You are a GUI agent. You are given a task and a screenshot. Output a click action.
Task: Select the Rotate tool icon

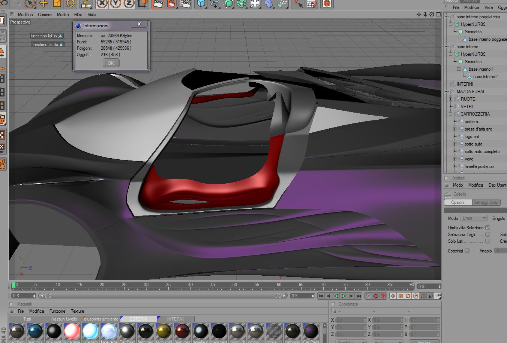pos(70,4)
